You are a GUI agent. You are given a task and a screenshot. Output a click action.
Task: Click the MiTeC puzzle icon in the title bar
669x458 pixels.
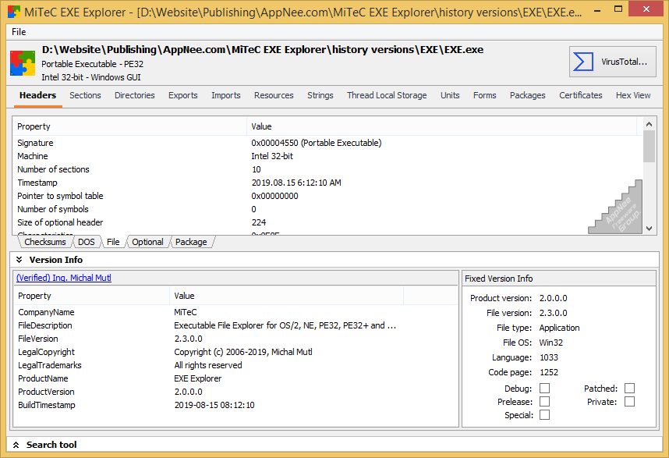14,12
